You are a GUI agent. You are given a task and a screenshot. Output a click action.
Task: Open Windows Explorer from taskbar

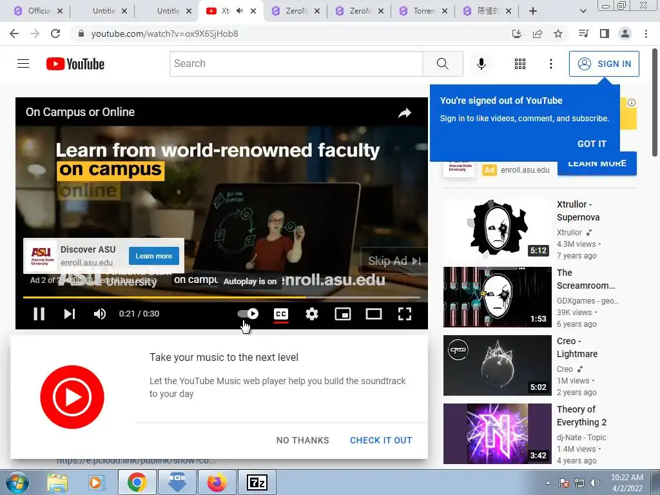pos(57,482)
